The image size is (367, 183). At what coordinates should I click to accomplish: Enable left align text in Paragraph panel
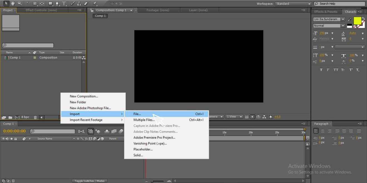[316, 131]
